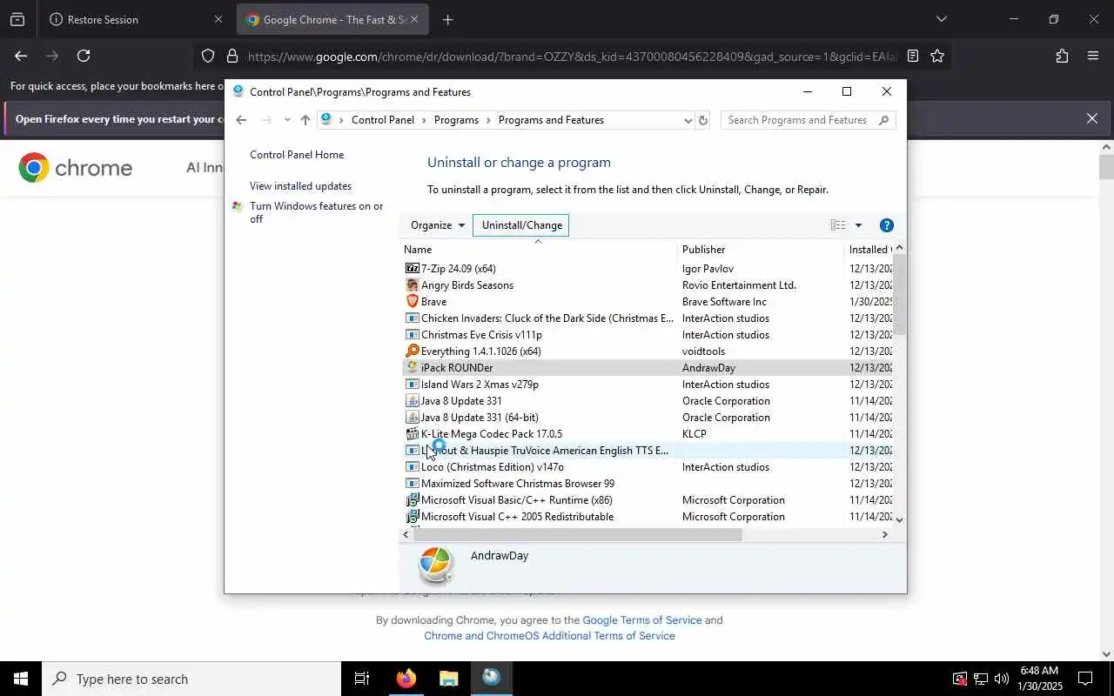This screenshot has height=696, width=1114.
Task: Close the Restore Session tab
Action: (218, 19)
